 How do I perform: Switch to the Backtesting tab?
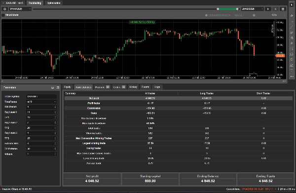point(35,3)
